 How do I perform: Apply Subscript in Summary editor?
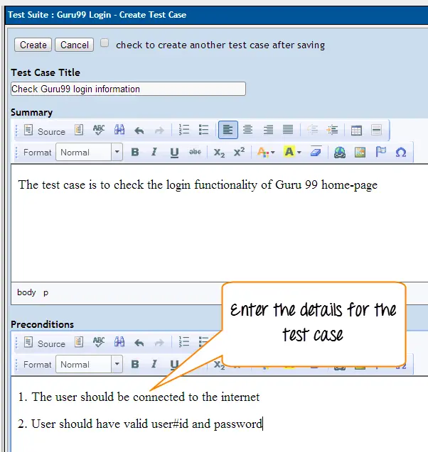[219, 153]
